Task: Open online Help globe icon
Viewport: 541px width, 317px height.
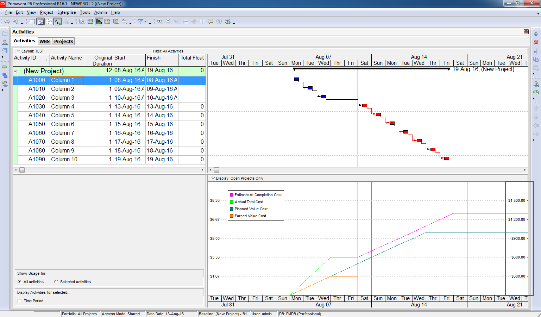Action: point(228,21)
